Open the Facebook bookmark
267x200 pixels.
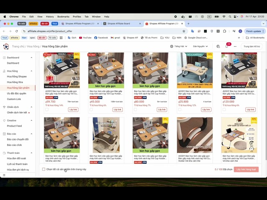point(101,37)
